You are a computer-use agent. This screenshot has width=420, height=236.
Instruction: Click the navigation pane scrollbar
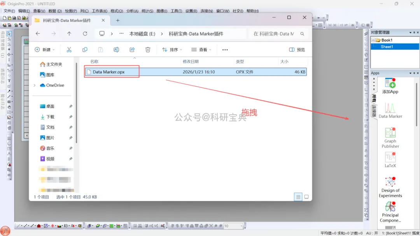click(x=76, y=103)
